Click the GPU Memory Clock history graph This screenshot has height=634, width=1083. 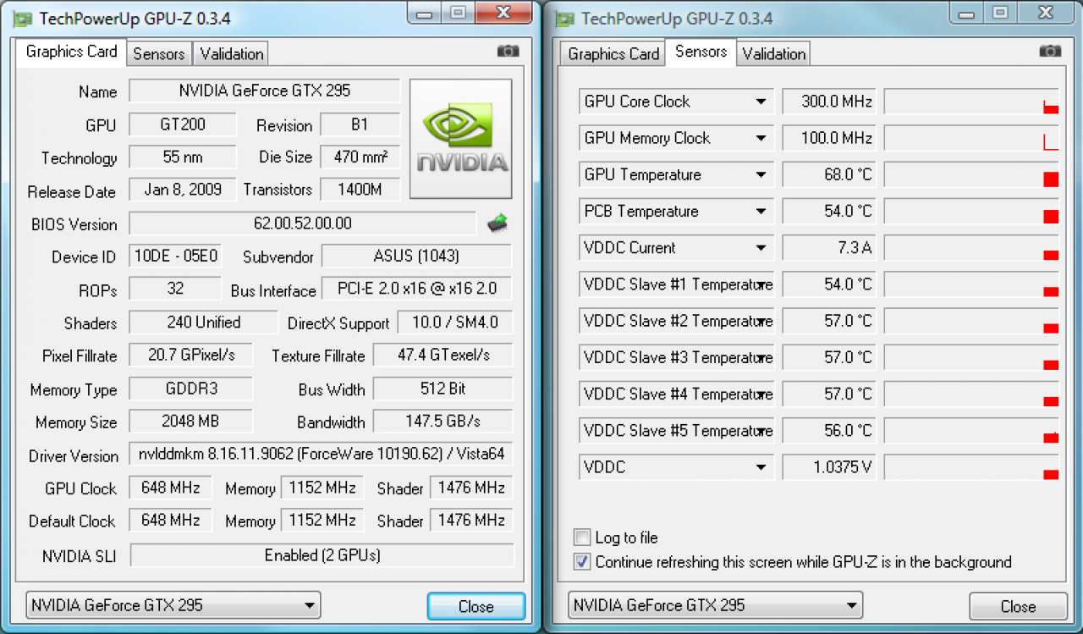click(x=972, y=138)
